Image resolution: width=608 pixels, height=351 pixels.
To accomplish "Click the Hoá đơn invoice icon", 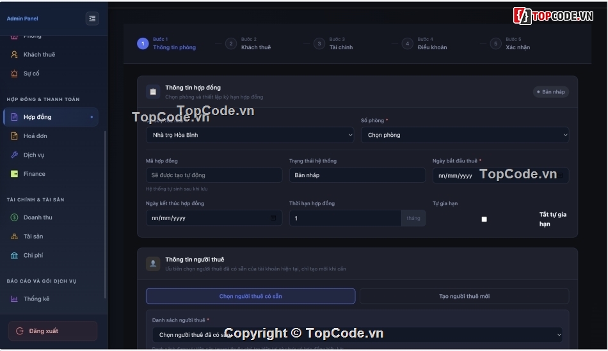I will (x=14, y=136).
